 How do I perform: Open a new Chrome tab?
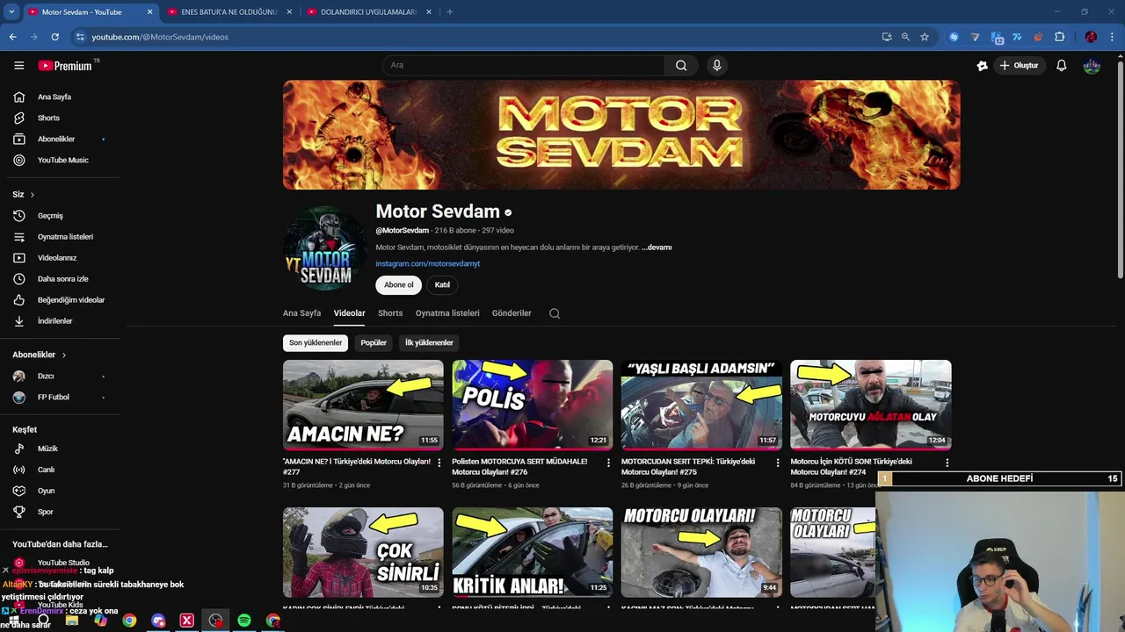450,12
